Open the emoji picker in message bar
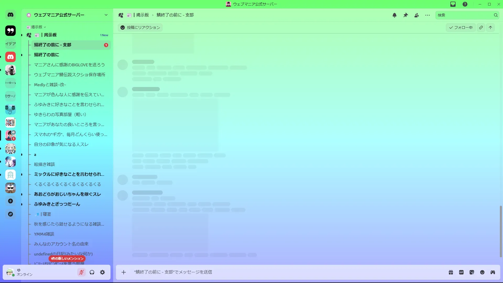The image size is (503, 283). (x=482, y=272)
